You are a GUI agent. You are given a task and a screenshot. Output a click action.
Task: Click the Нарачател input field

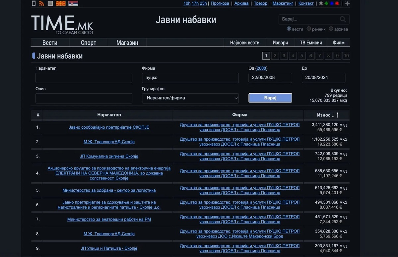coord(84,78)
